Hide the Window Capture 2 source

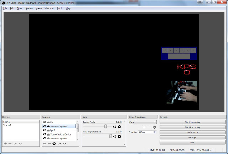[45, 138]
